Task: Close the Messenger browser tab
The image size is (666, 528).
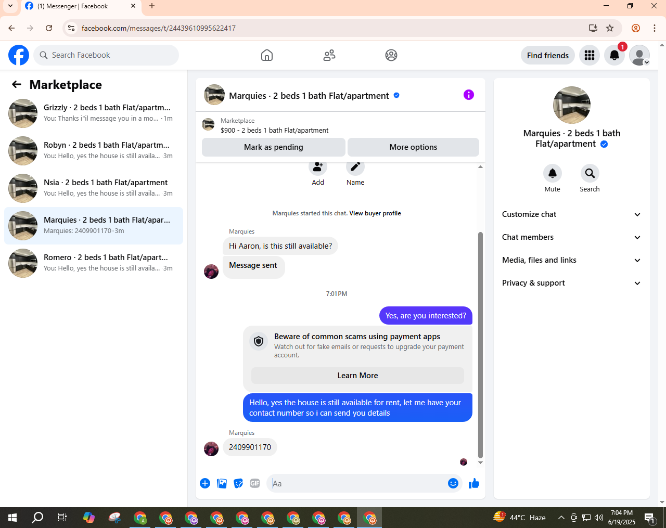Action: coord(133,6)
